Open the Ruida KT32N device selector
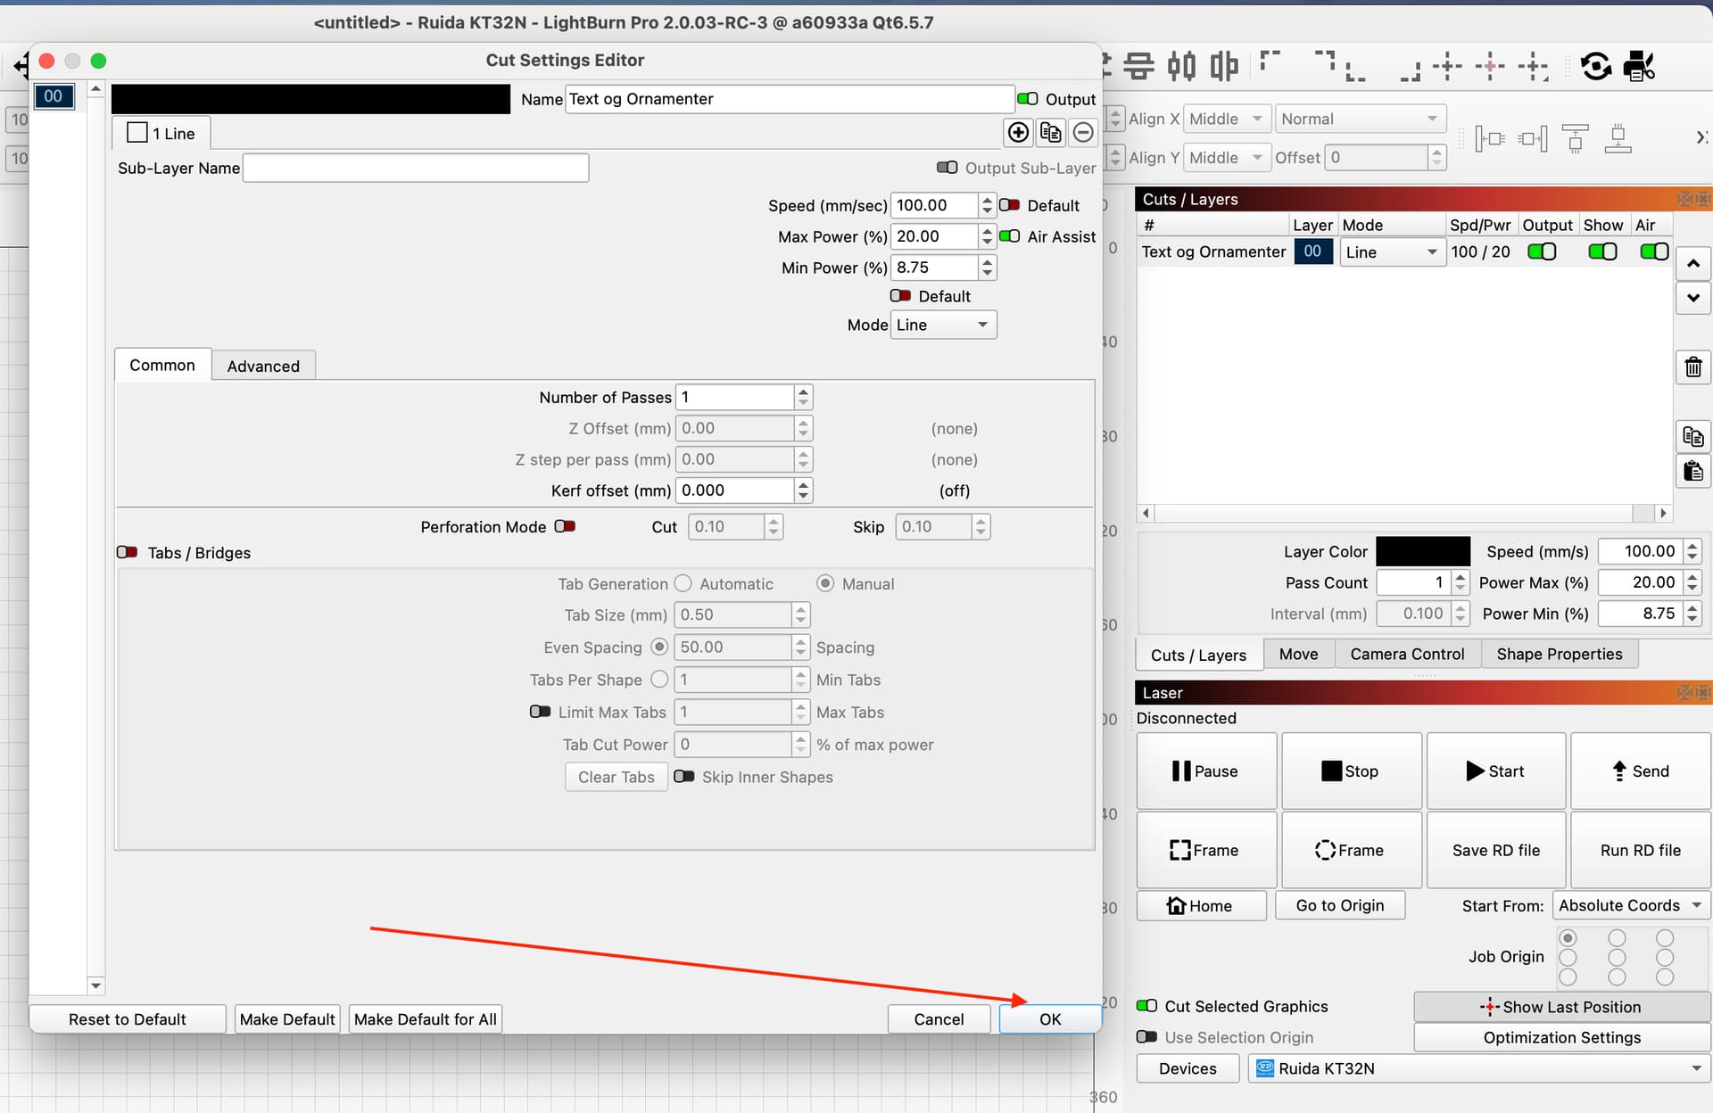Screen dimensions: 1713x1113 tap(1477, 1068)
